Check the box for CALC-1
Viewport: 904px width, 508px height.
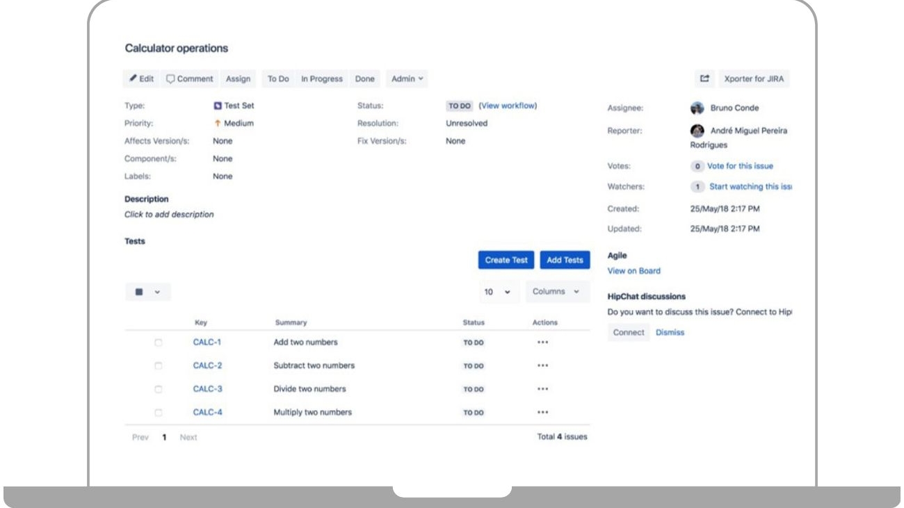pyautogui.click(x=158, y=343)
